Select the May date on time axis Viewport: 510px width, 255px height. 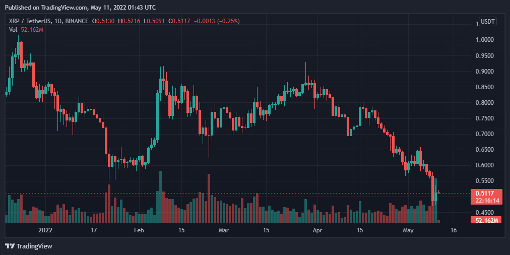tap(408, 231)
